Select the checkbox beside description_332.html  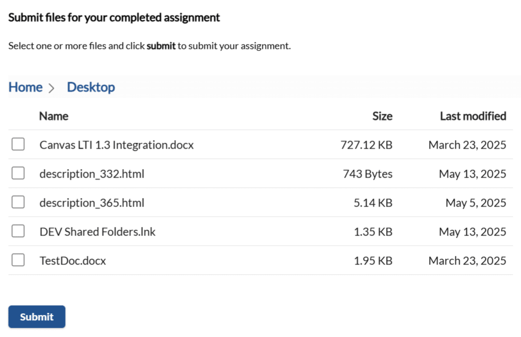click(x=18, y=173)
